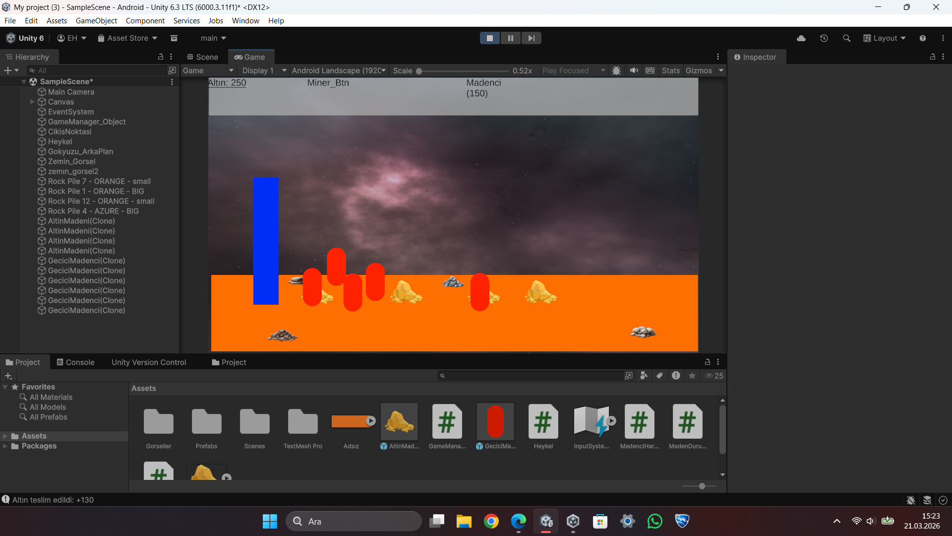
Task: Expand the Canvas object in Hierarchy
Action: 32,102
